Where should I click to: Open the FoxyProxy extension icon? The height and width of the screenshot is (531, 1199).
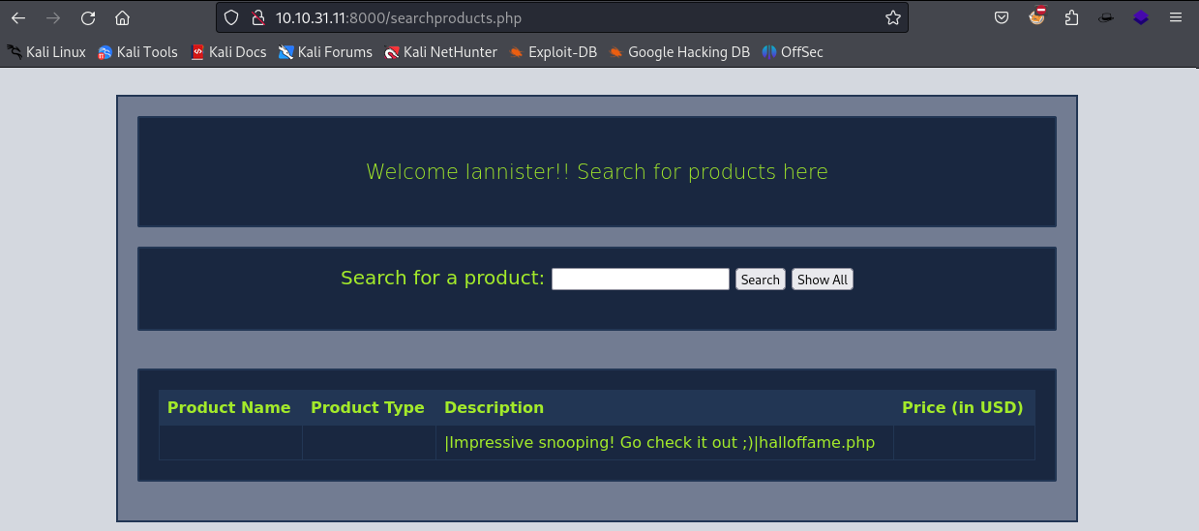pyautogui.click(x=1036, y=16)
